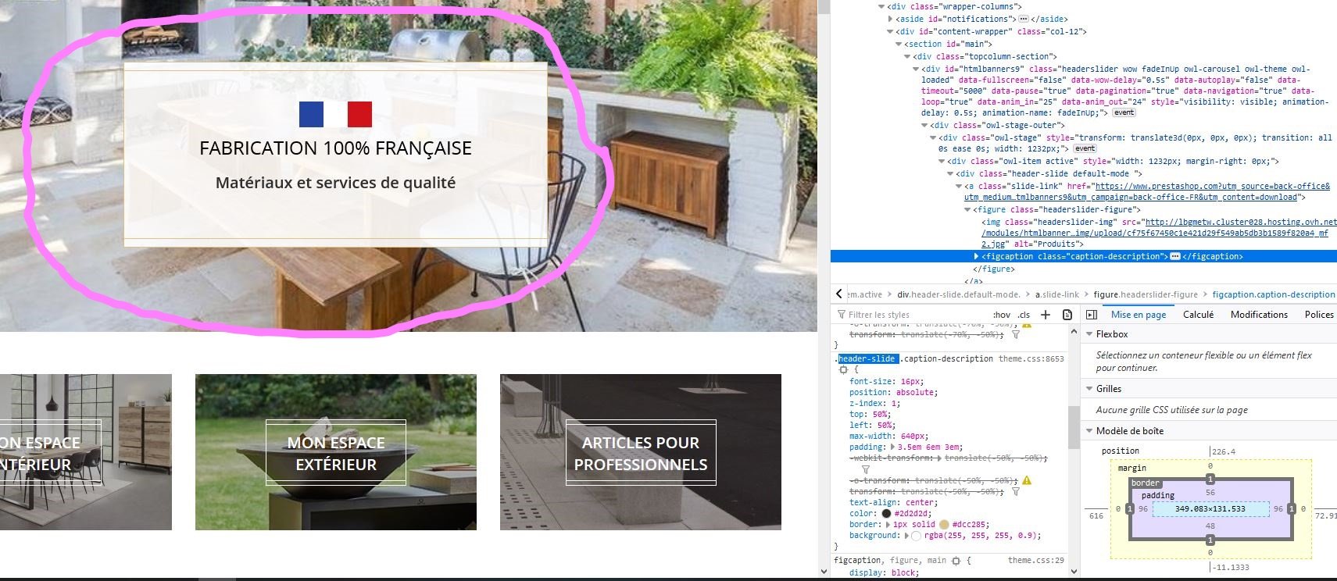Screen dimensions: 1337x581
Task: Collapse div content-wrapper node
Action: (890, 31)
